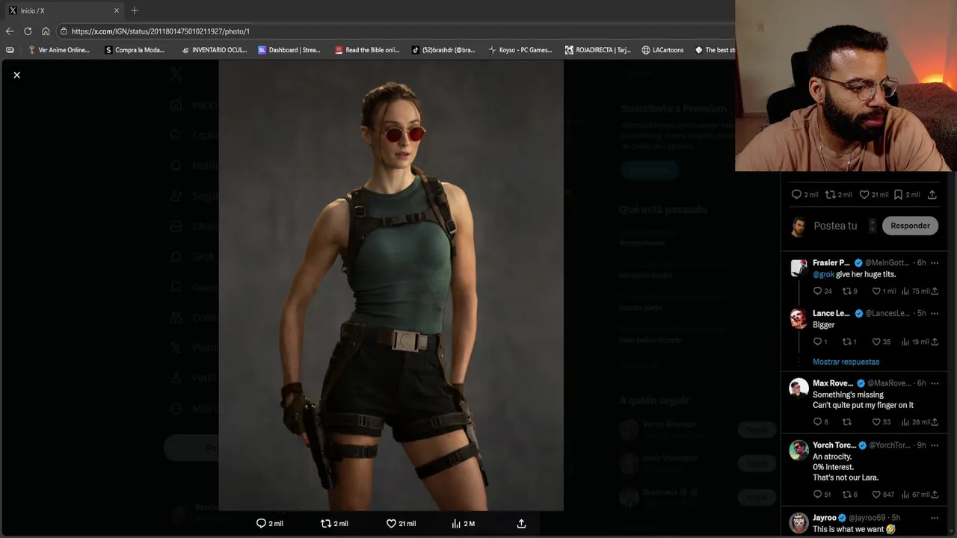The image size is (957, 538).
Task: Open Koyso - PC Games bookmark
Action: click(520, 50)
